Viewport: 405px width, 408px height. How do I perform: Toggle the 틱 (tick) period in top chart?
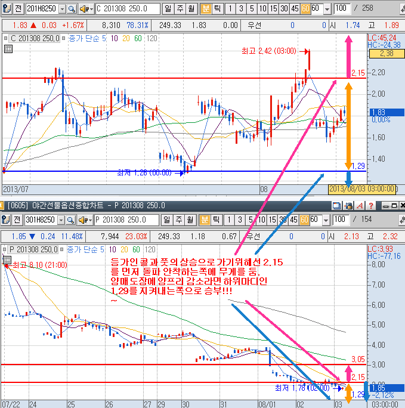pyautogui.click(x=217, y=9)
